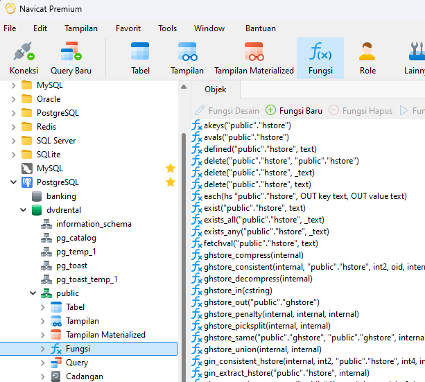Click the Fungsi Desain button
Image resolution: width=425 pixels, height=382 pixels.
227,111
